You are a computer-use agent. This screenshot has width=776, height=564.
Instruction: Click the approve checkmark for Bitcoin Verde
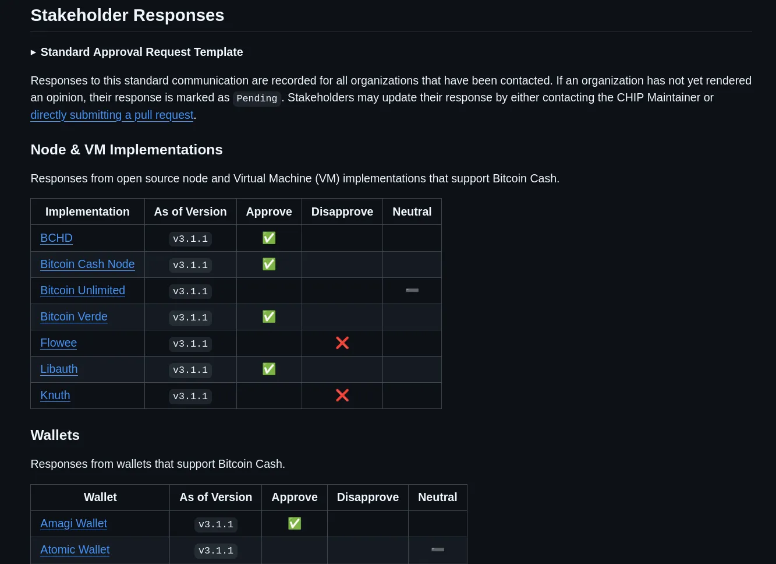(269, 316)
